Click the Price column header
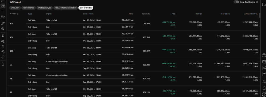The image size is (266, 97). (x=131, y=14)
